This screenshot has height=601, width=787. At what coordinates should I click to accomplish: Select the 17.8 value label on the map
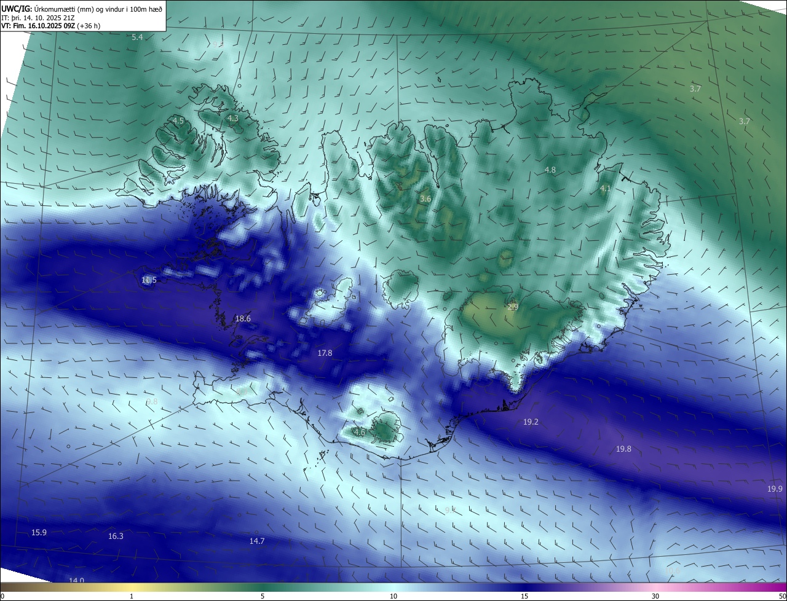coord(325,353)
